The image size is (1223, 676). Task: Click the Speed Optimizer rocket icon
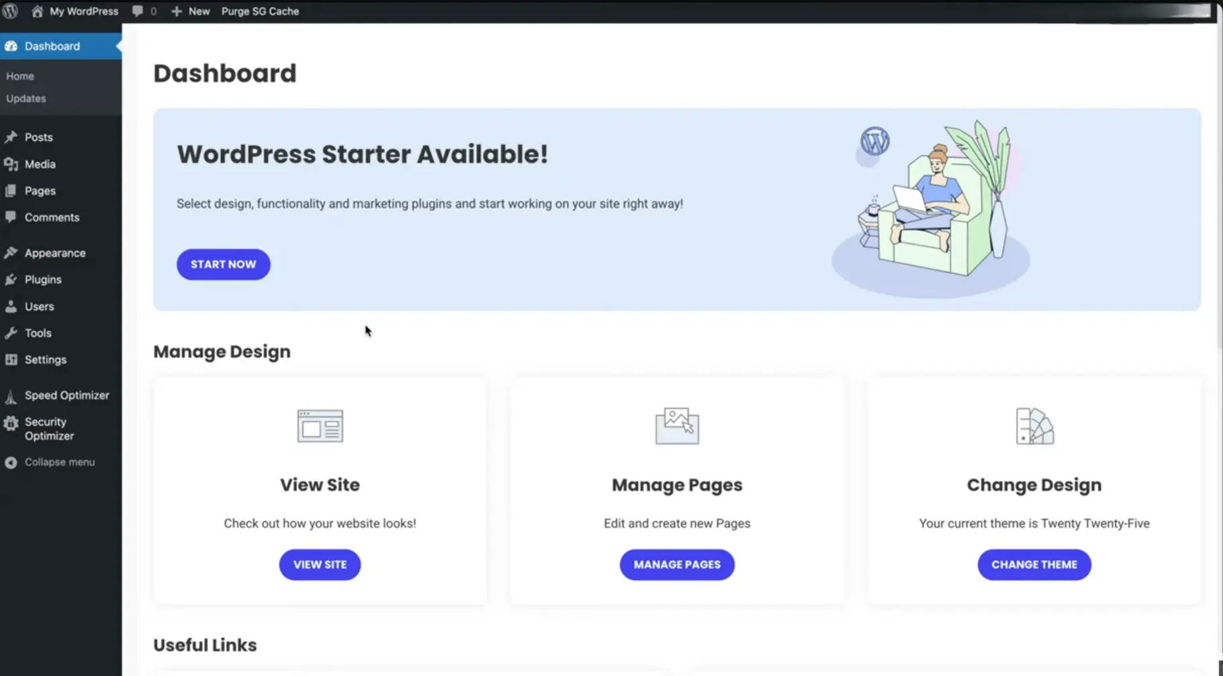click(x=11, y=396)
